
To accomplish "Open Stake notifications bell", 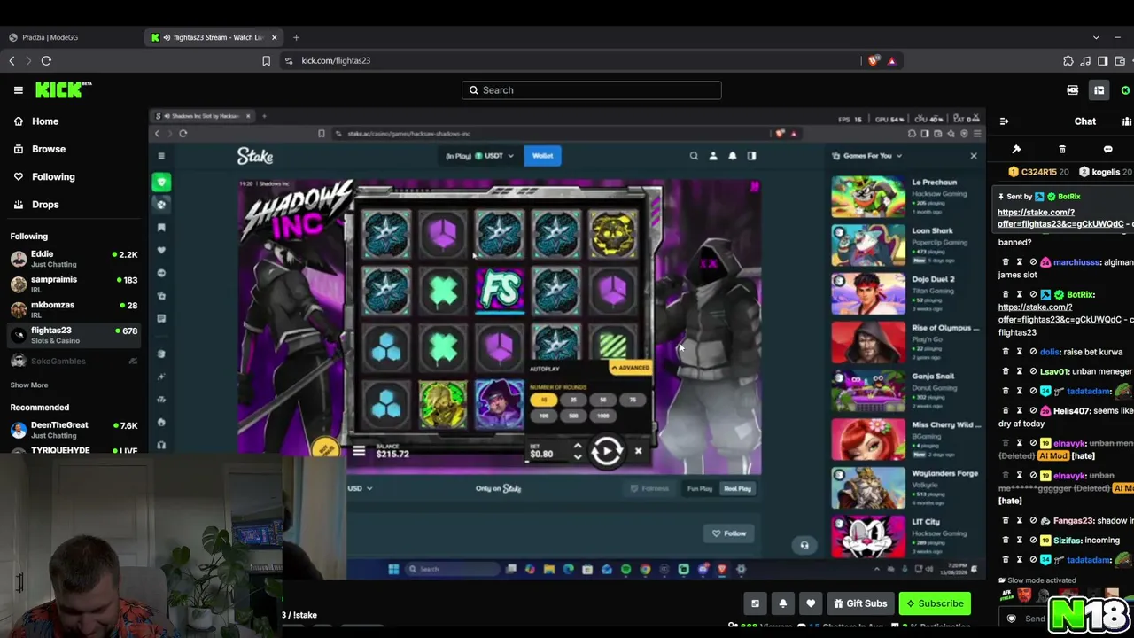I will point(733,156).
